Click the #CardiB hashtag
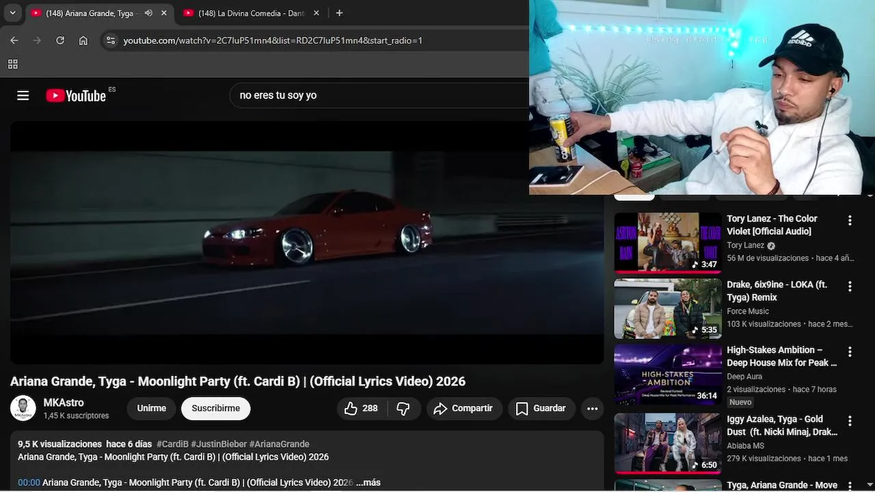This screenshot has height=492, width=875. click(x=172, y=444)
